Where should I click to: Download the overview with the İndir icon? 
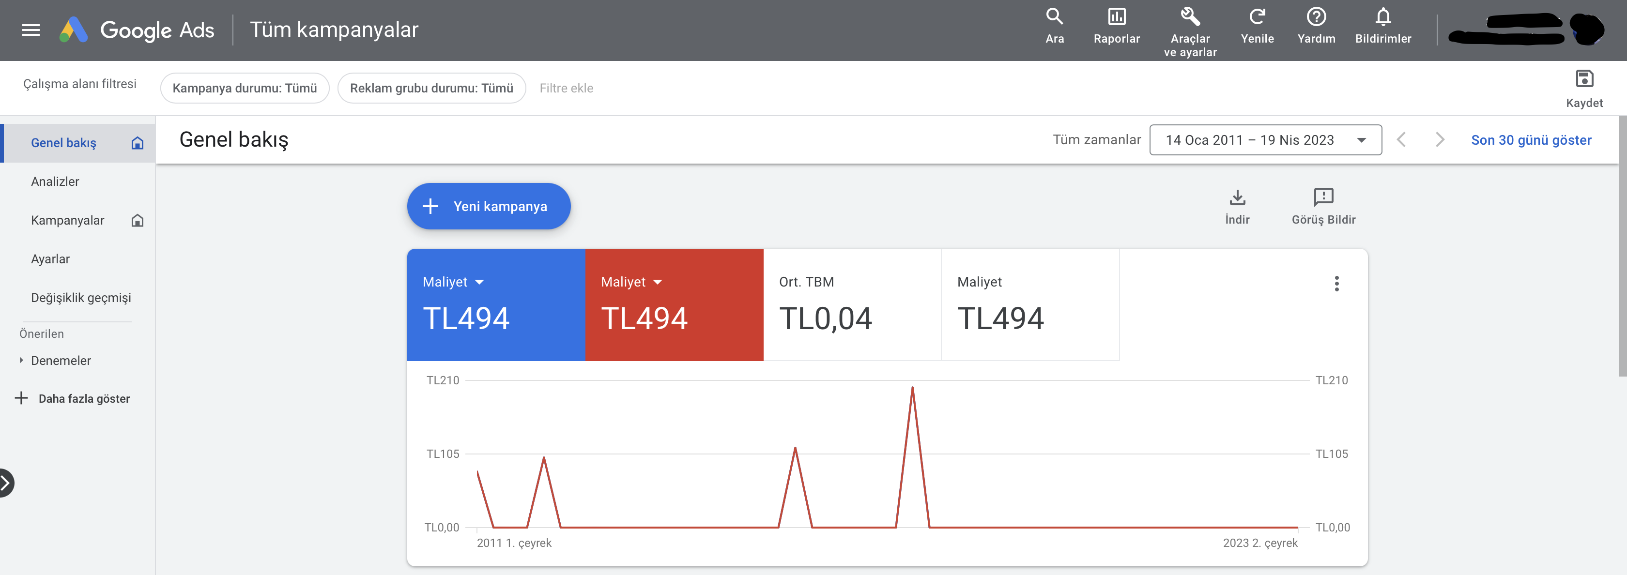click(1237, 197)
